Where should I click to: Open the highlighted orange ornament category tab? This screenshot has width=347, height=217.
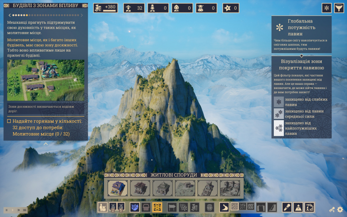pyautogui.click(x=157, y=207)
